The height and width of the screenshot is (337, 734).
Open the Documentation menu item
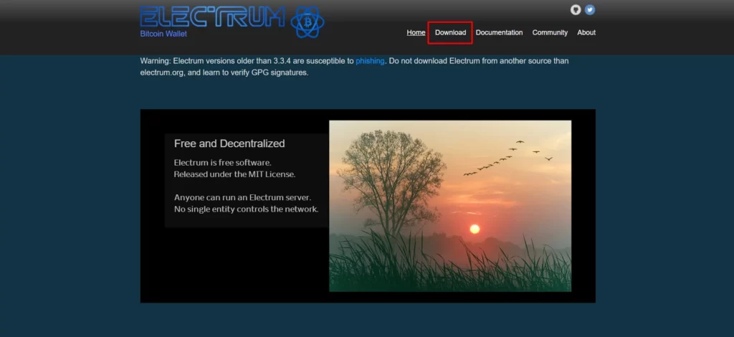click(499, 32)
